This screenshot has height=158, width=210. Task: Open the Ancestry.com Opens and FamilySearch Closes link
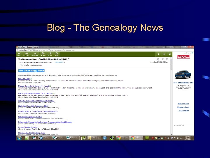click(36, 101)
